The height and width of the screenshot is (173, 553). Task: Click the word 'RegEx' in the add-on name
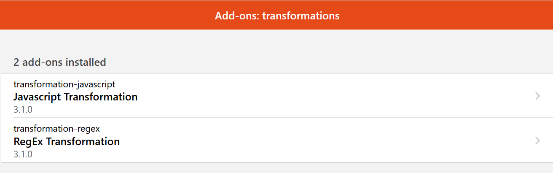tap(28, 141)
